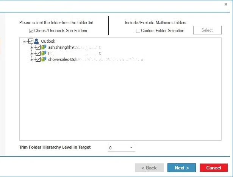Image resolution: width=233 pixels, height=177 pixels.
Task: Expand the mailbox node starting with F
Action: 31,53
